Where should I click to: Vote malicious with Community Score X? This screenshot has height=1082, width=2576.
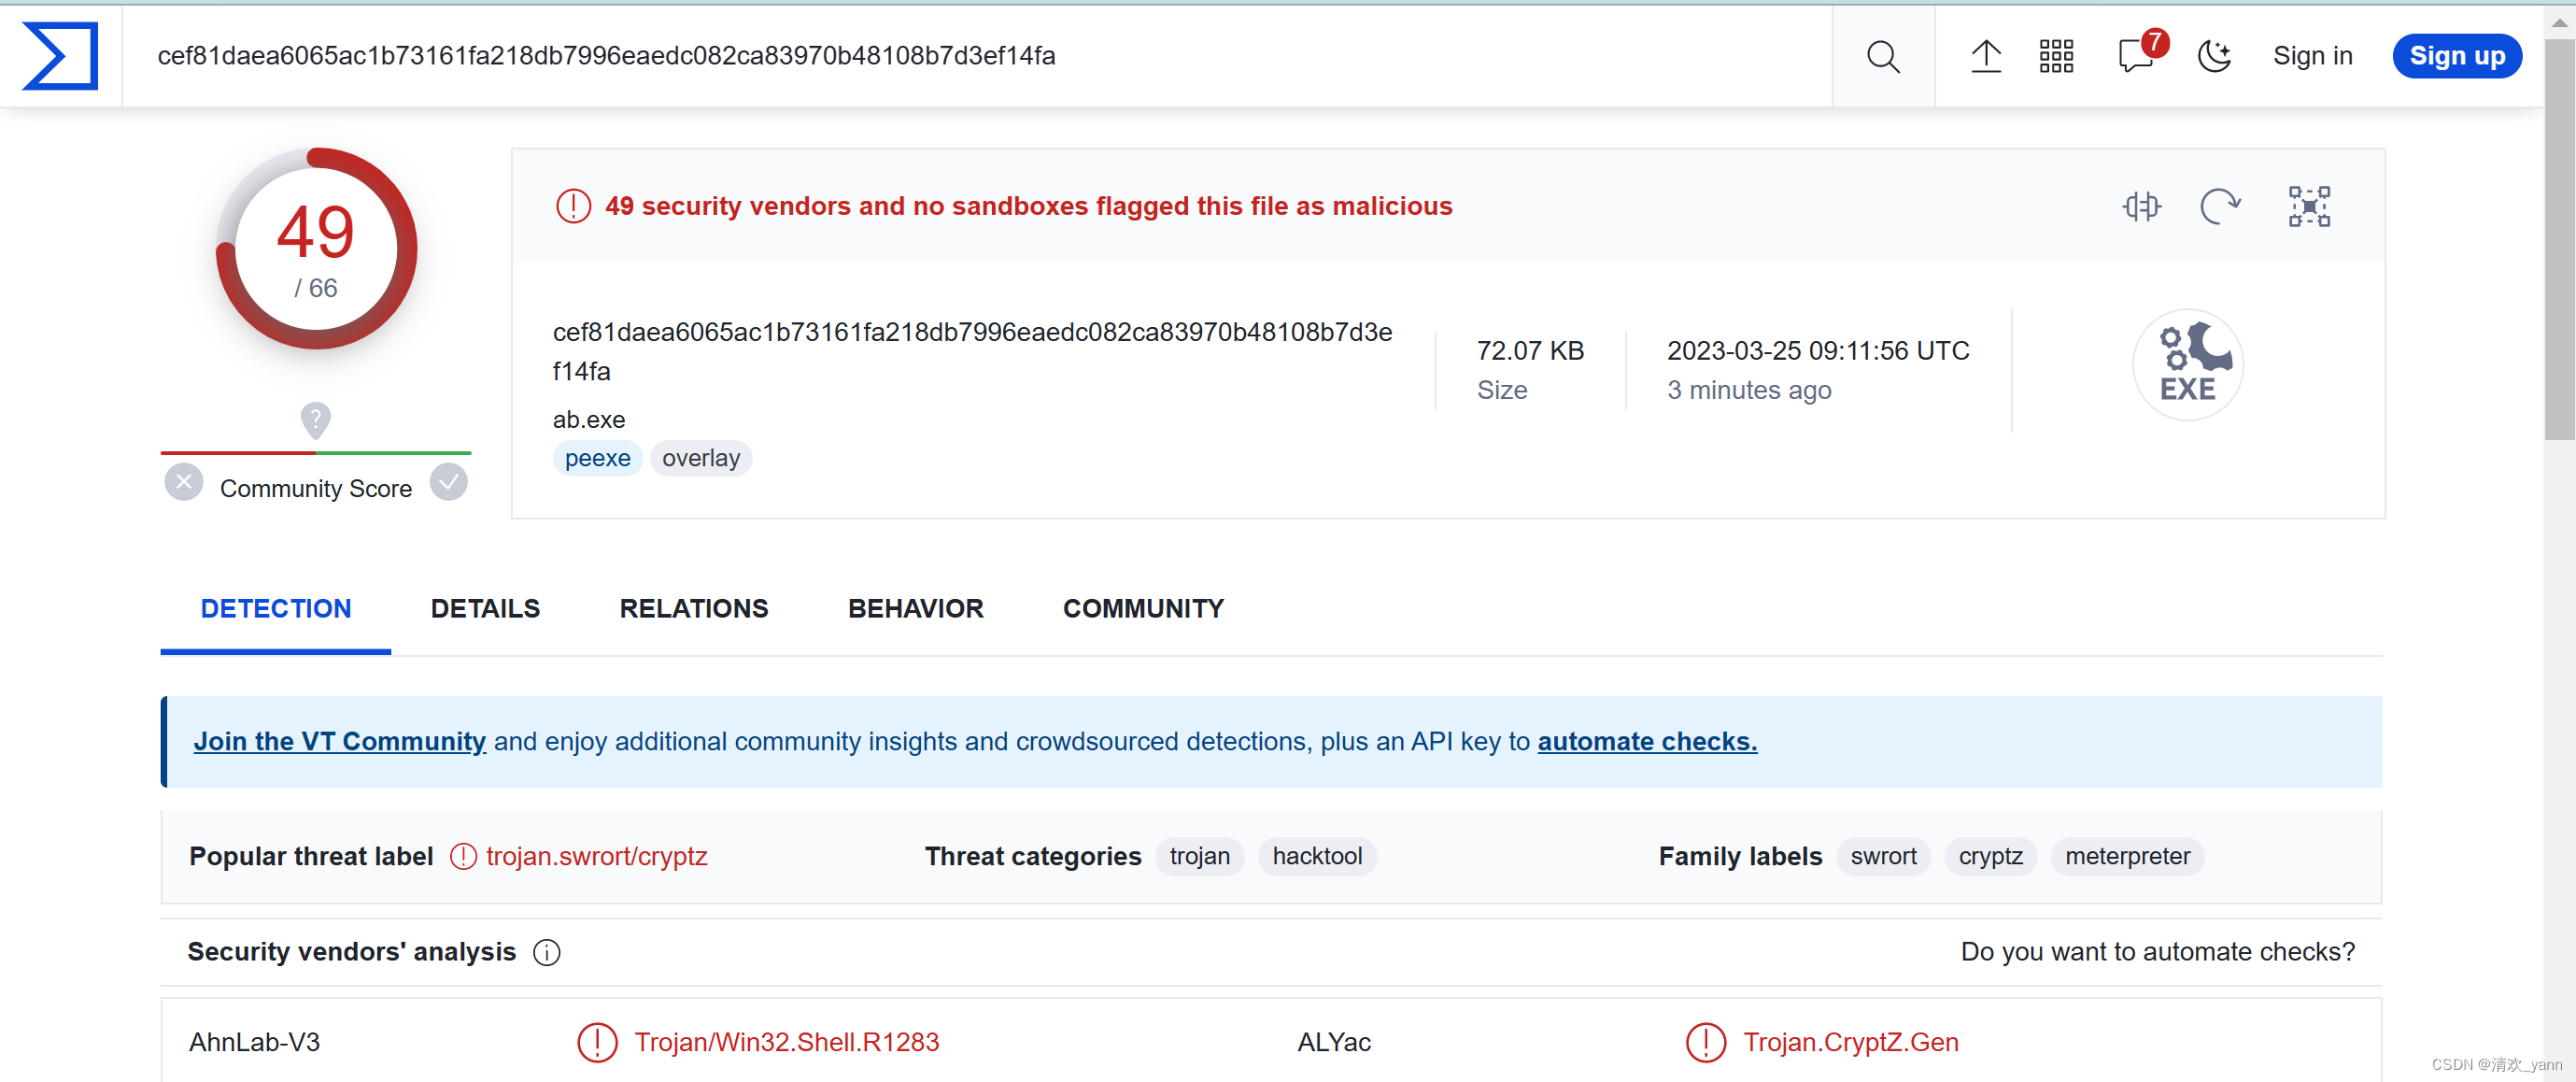click(184, 483)
